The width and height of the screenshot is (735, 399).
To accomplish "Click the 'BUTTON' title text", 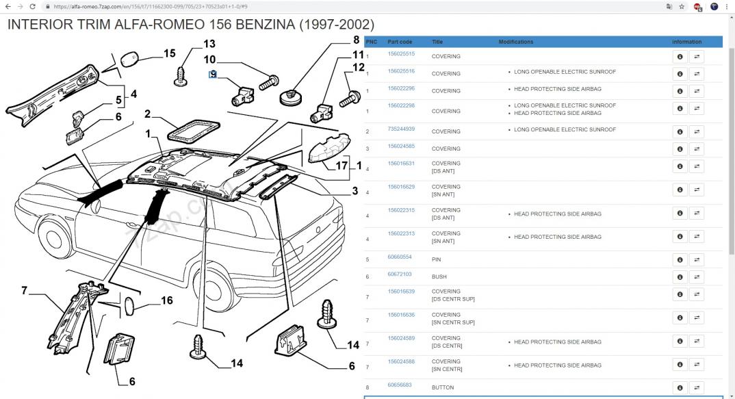I will [x=443, y=388].
